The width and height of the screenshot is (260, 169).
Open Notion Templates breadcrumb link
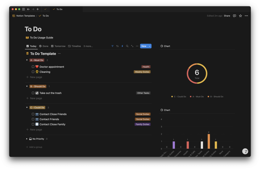pyautogui.click(x=26, y=16)
